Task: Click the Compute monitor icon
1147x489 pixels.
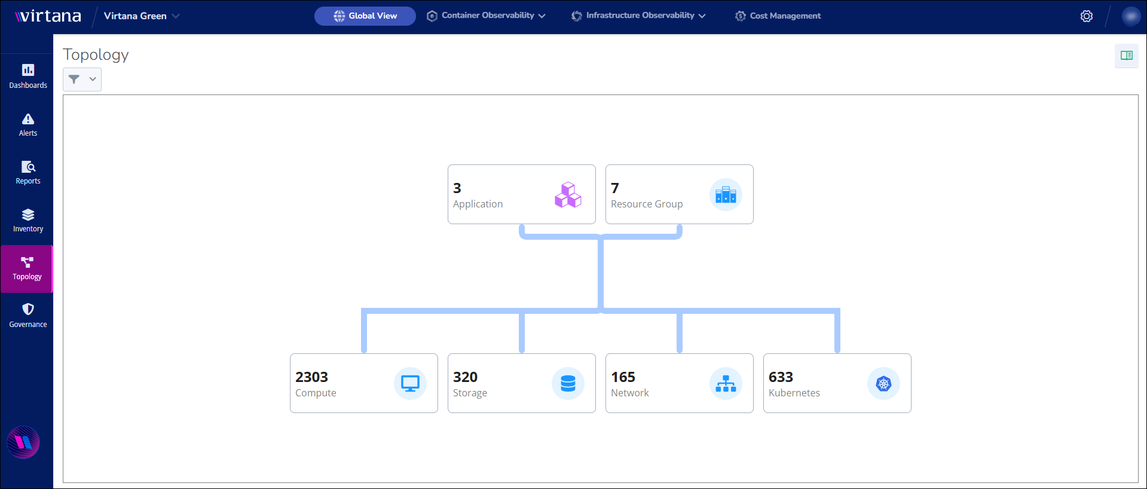Action: (410, 383)
